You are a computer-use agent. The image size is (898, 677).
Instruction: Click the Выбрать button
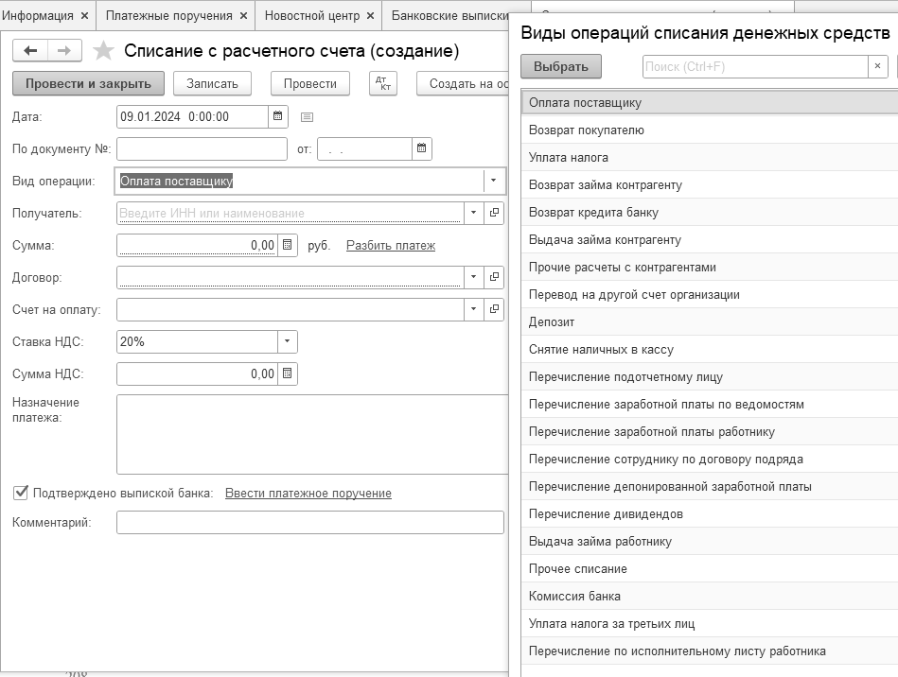pyautogui.click(x=561, y=66)
